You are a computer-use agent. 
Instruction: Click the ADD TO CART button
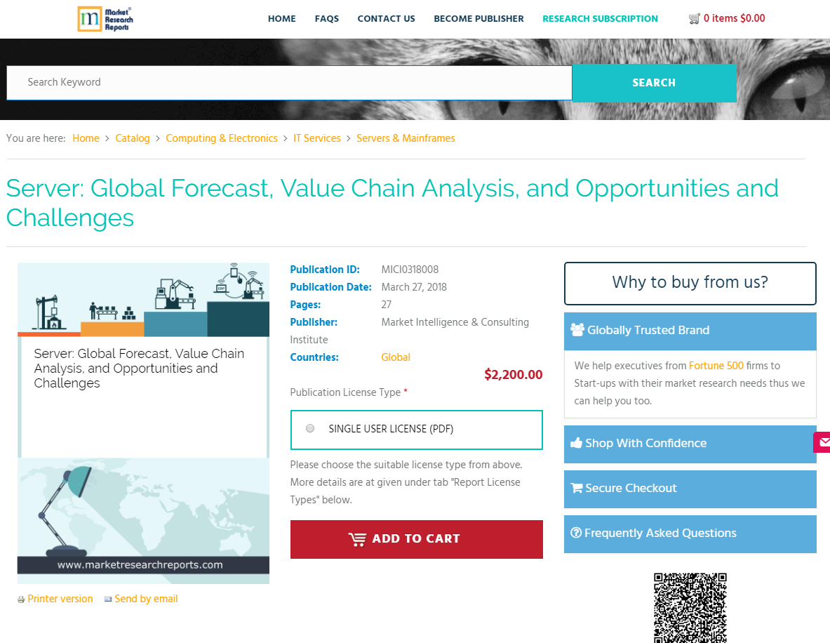(416, 538)
